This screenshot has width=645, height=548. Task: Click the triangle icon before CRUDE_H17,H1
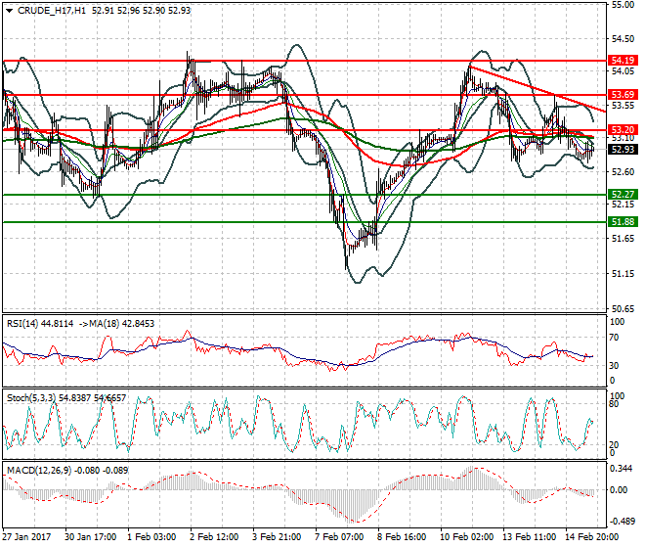9,11
